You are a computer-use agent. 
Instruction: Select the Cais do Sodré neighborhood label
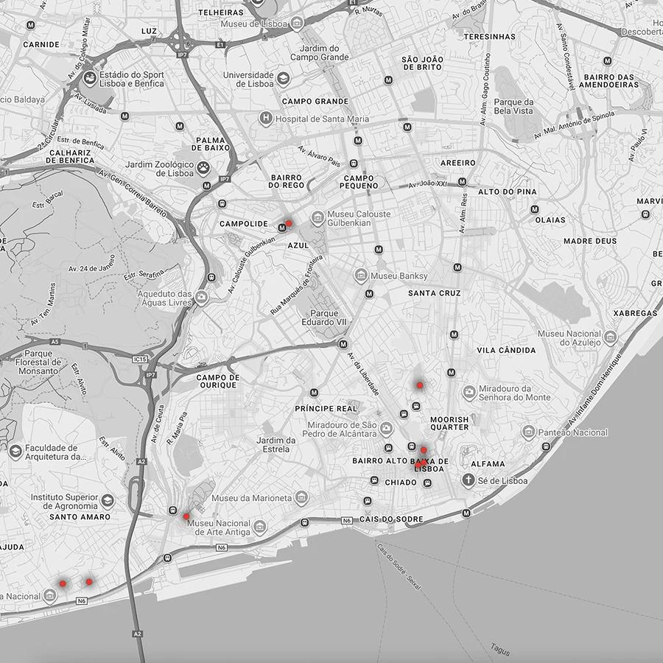[x=391, y=519]
